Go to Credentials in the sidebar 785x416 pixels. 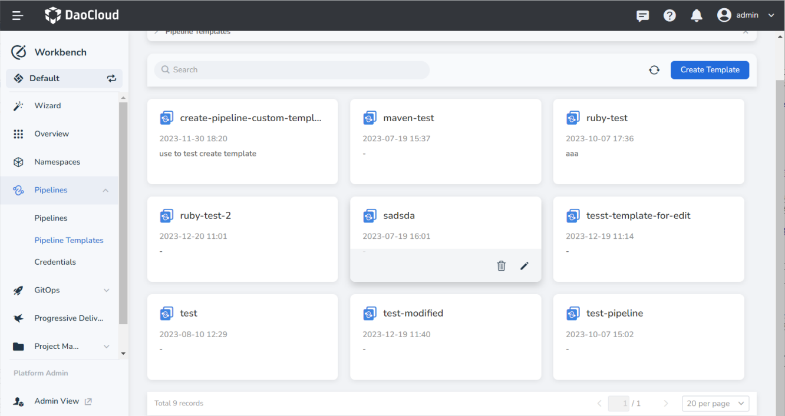[x=55, y=262]
